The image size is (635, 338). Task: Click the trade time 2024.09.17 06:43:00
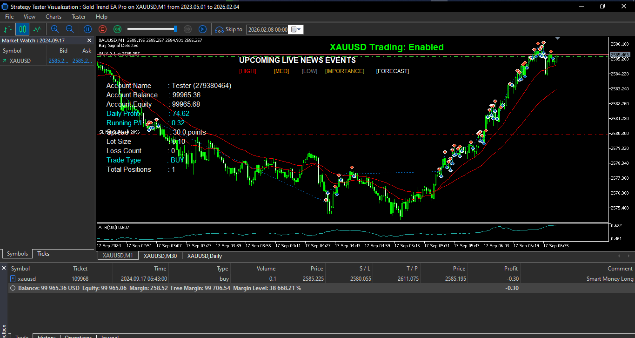tap(144, 279)
